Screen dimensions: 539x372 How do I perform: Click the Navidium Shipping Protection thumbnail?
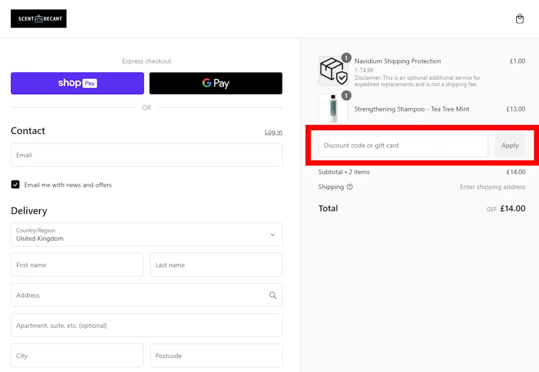point(333,71)
